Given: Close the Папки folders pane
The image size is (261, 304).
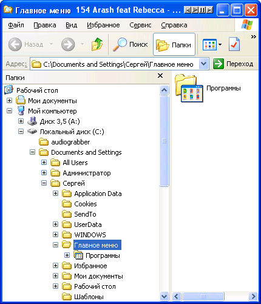Looking at the screenshot, I should pyautogui.click(x=160, y=76).
